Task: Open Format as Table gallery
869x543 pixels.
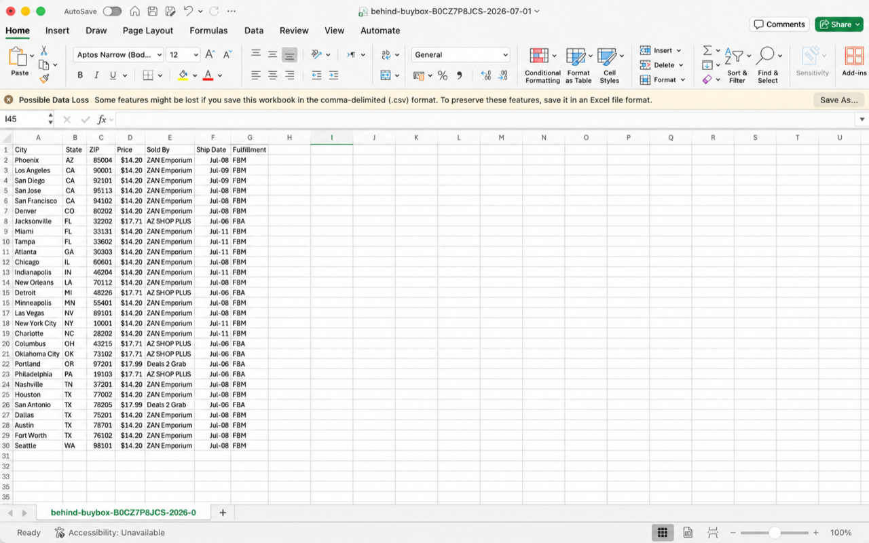Action: (578, 66)
